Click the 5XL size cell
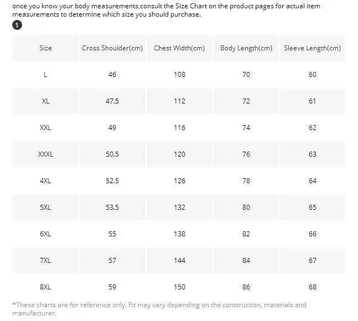The image size is (358, 321). point(45,208)
